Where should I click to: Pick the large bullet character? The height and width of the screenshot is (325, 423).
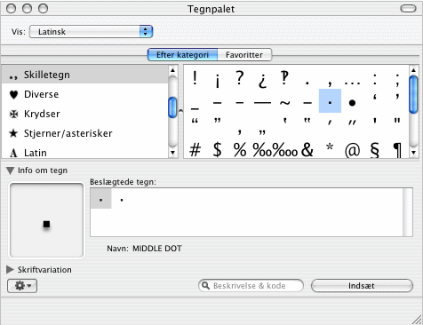[352, 103]
